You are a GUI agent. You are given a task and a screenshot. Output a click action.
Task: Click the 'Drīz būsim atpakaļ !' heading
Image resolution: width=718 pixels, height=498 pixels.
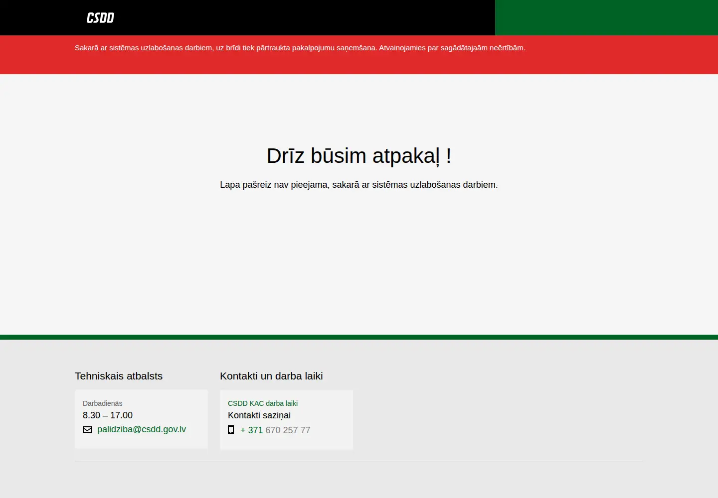tap(359, 156)
